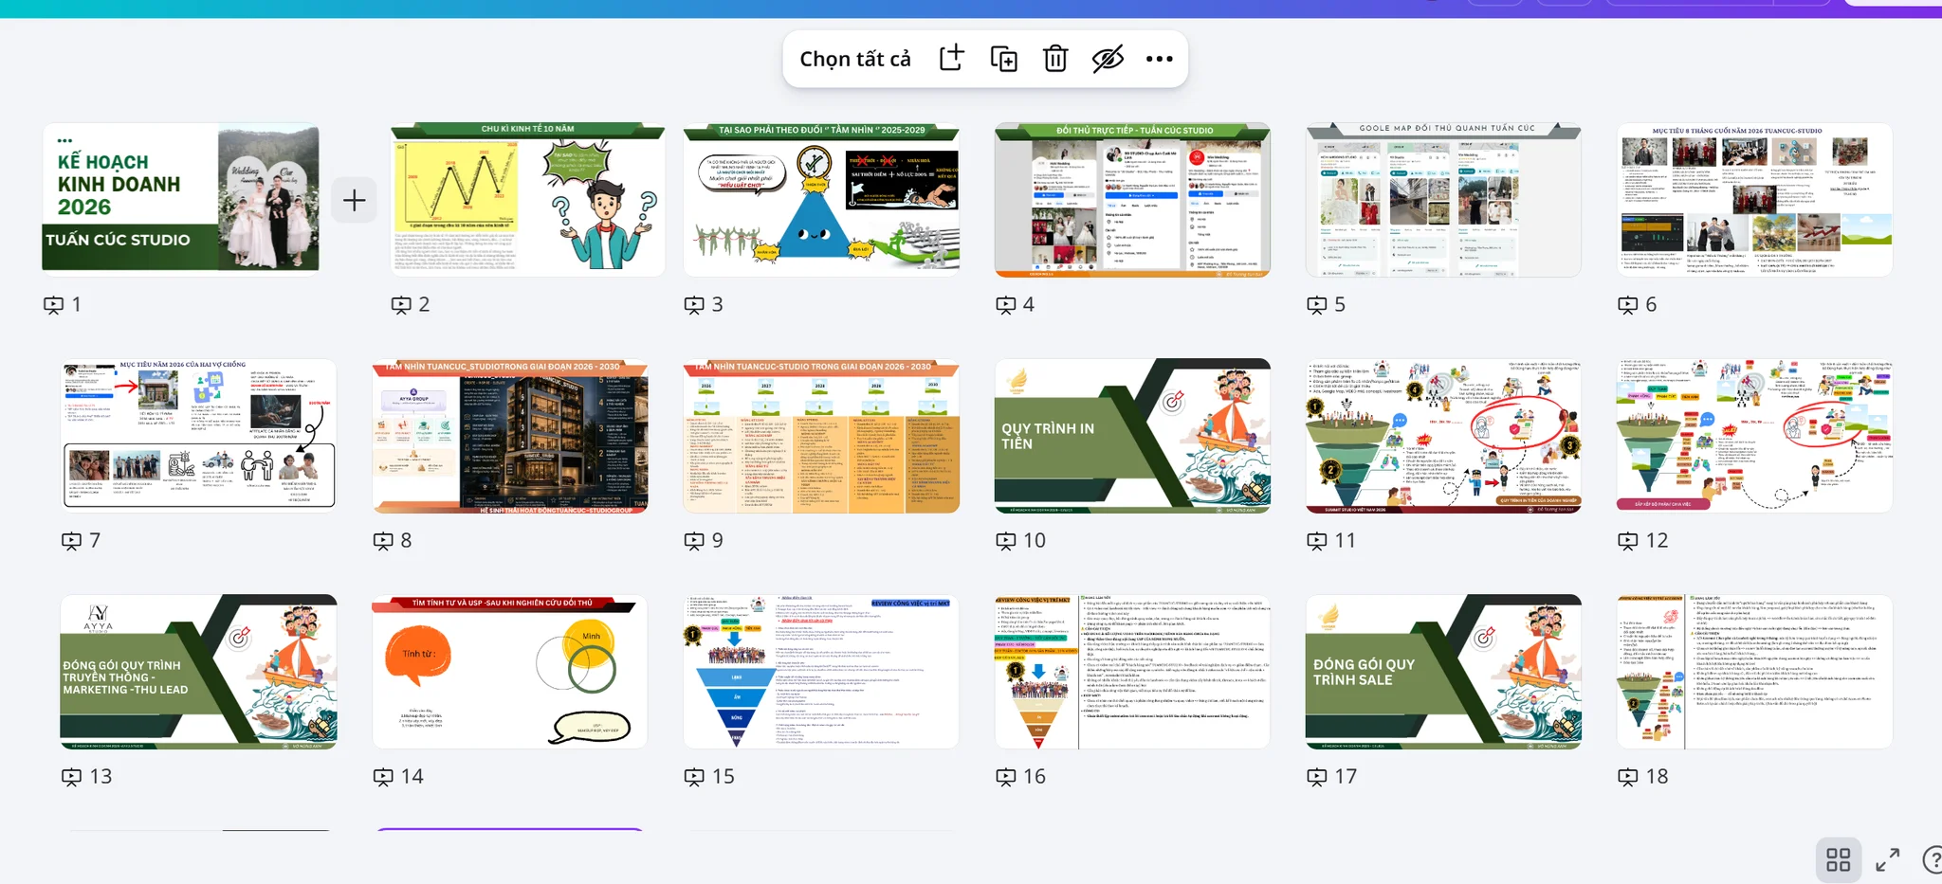
Task: Click the notes icon under slide 13
Action: click(71, 777)
